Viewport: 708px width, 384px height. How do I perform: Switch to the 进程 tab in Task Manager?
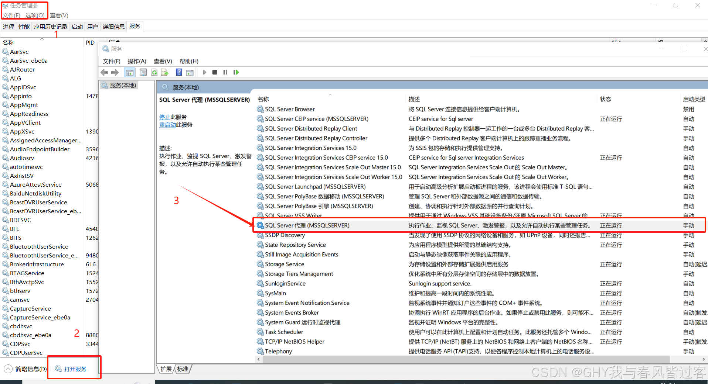(8, 27)
